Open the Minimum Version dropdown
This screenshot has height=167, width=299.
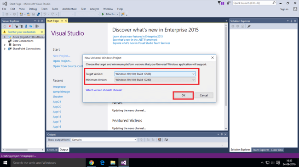pos(155,80)
